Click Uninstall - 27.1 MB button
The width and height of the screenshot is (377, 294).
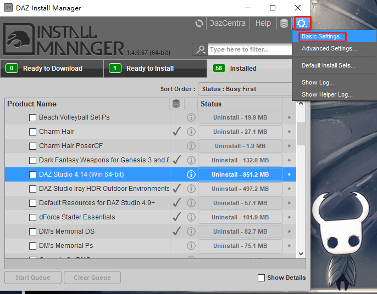tap(240, 132)
